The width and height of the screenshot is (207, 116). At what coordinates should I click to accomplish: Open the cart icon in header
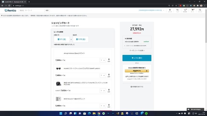tap(193, 10)
